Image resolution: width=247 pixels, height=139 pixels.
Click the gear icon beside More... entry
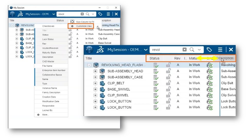38,115
